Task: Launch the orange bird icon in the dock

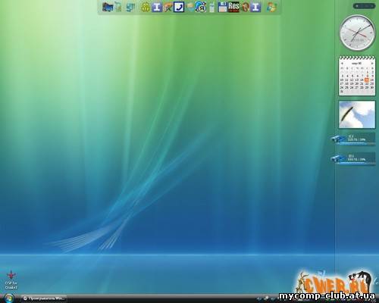Action: tap(168, 7)
